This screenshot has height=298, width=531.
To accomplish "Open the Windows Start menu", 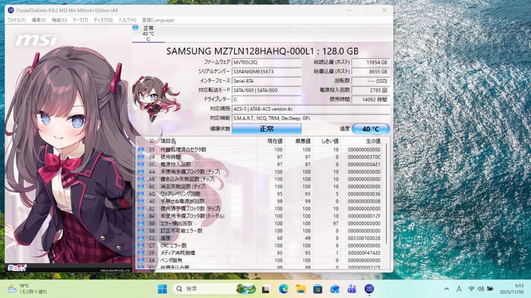I will 162,289.
